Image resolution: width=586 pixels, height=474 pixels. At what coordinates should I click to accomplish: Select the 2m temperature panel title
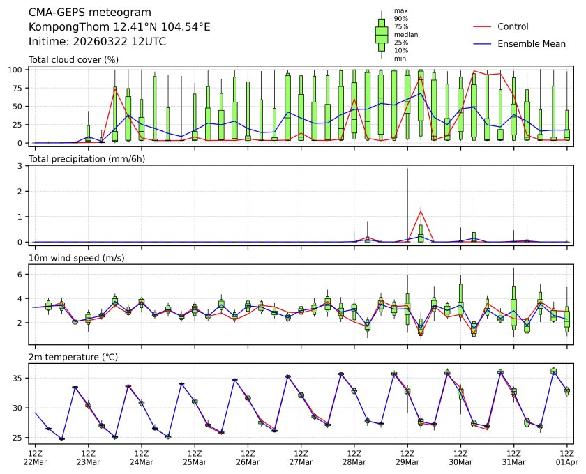[73, 357]
